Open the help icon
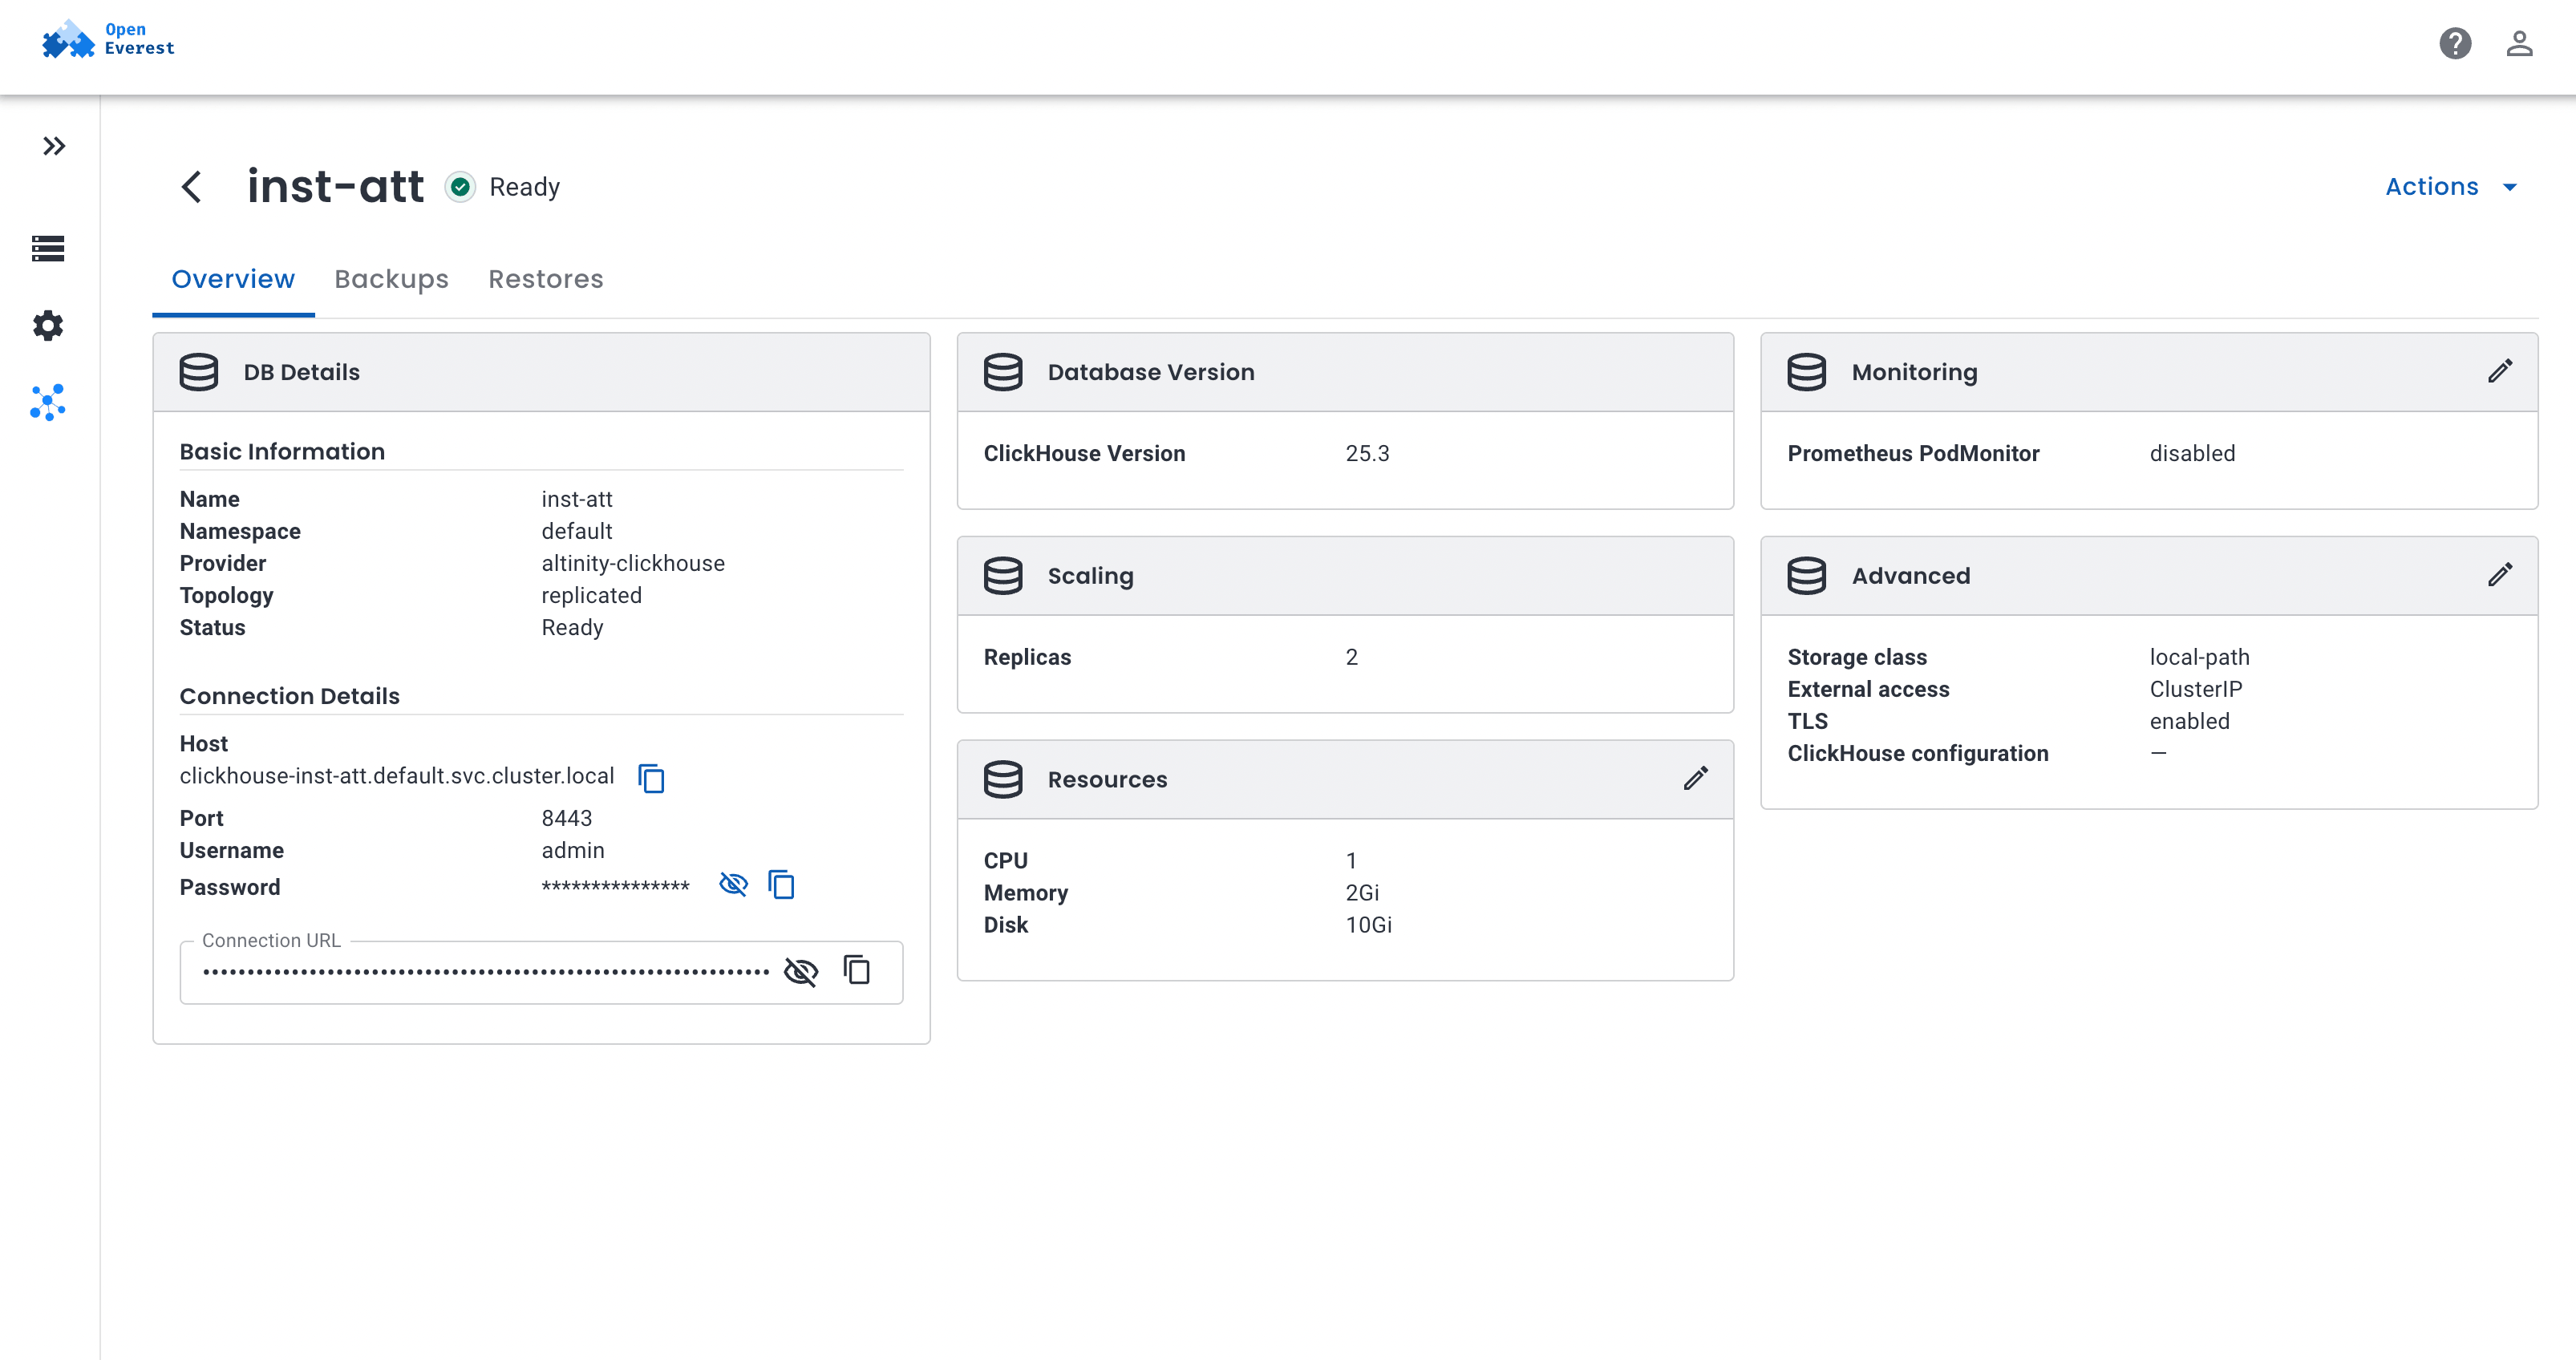This screenshot has height=1360, width=2576. (x=2455, y=43)
